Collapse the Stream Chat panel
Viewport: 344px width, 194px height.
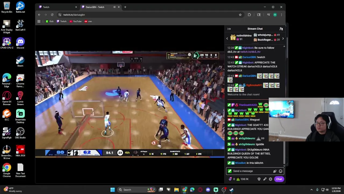pyautogui.click(x=229, y=29)
